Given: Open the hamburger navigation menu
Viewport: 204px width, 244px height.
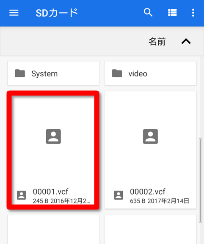Looking at the screenshot, I should [x=14, y=13].
